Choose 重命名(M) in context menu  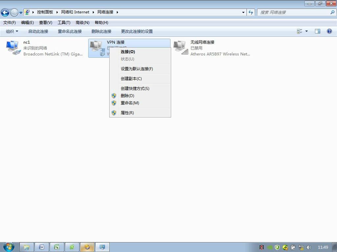pyautogui.click(x=140, y=103)
